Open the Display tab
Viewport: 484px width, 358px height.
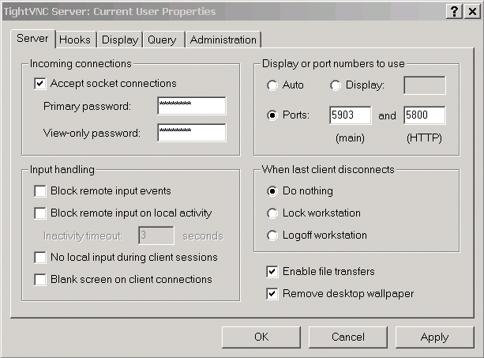tap(120, 40)
